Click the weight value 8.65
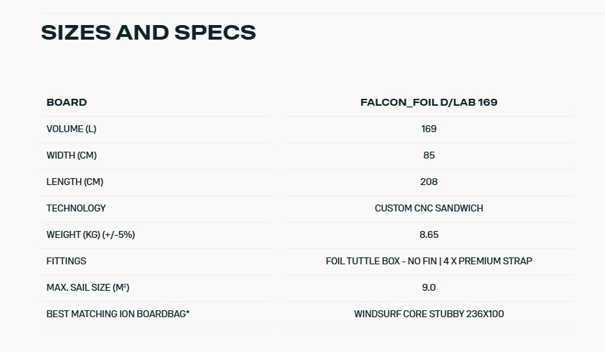Screen dimensions: 605x352 [x=429, y=234]
